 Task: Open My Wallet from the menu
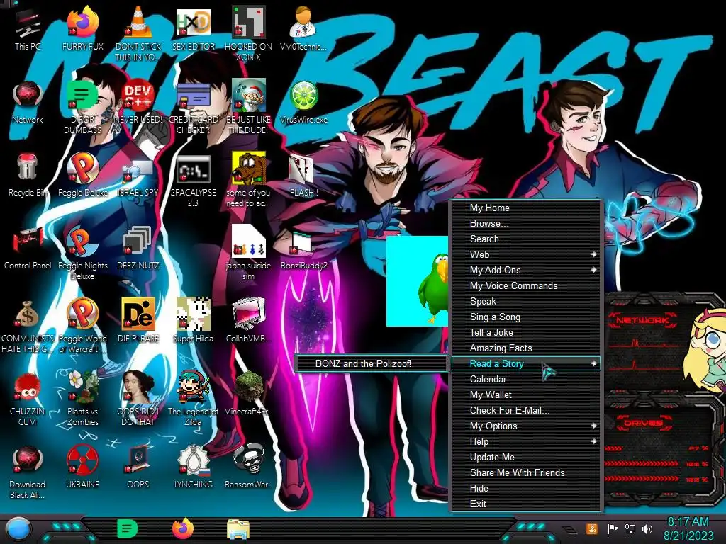click(x=526, y=395)
